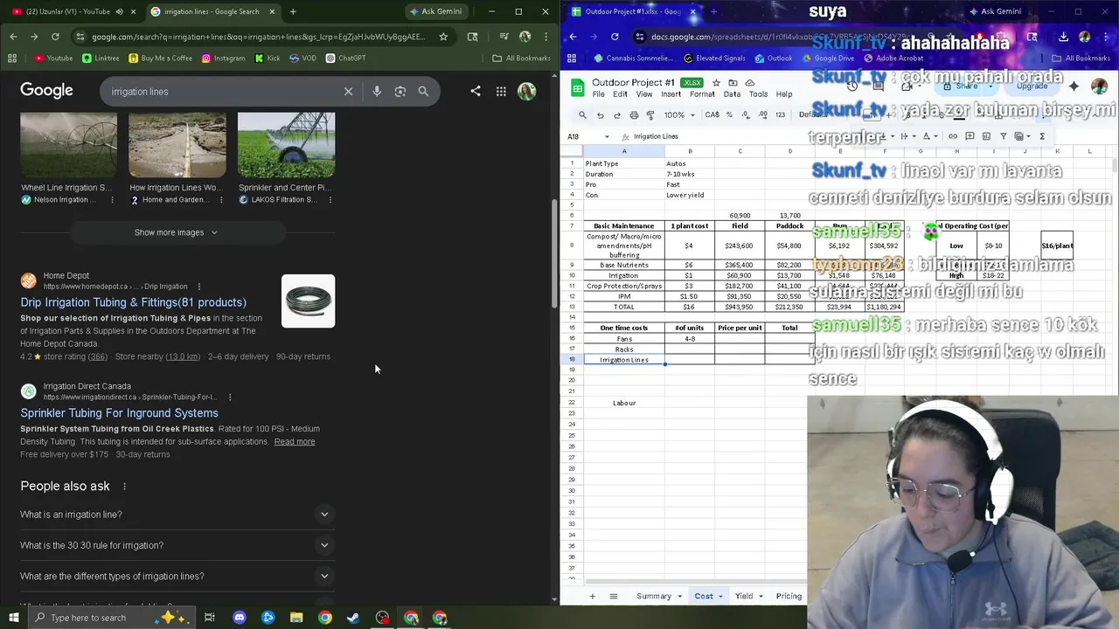Search the menus in Google Sheets toolbar
The image size is (1119, 629).
582,114
